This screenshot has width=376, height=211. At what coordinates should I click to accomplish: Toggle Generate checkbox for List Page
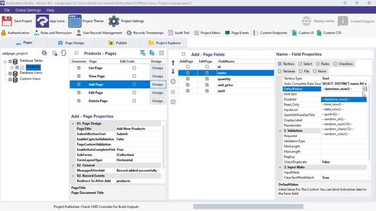[79, 68]
